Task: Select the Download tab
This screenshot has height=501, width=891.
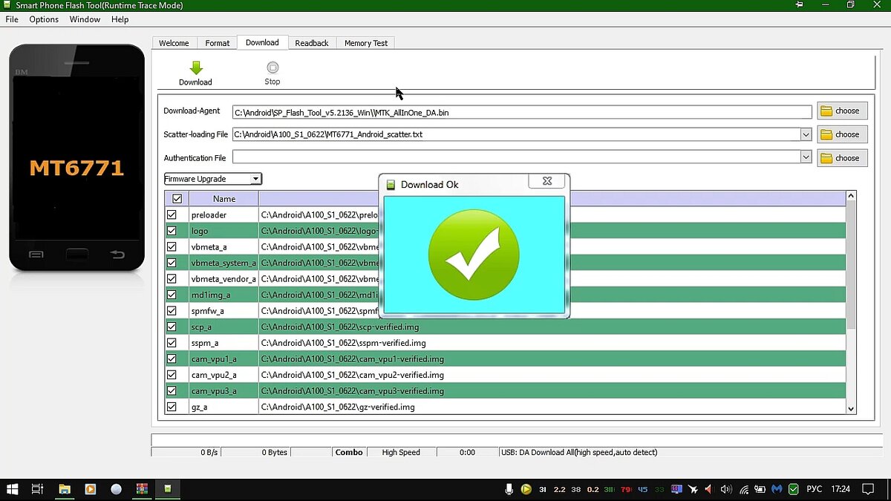Action: [262, 42]
